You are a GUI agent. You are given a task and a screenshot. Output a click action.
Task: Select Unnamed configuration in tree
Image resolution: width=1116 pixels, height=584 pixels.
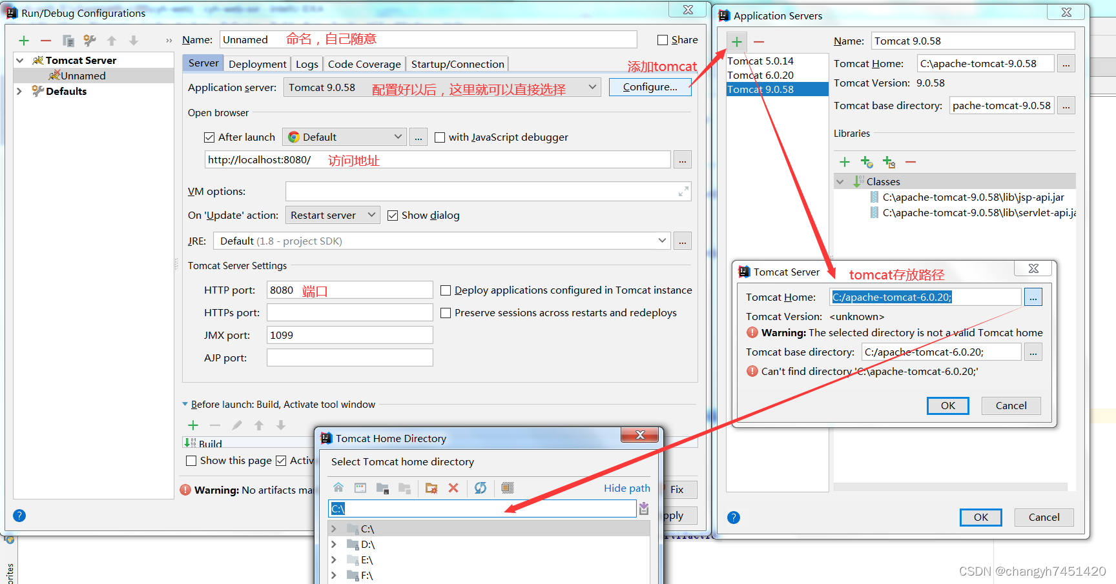click(x=94, y=76)
